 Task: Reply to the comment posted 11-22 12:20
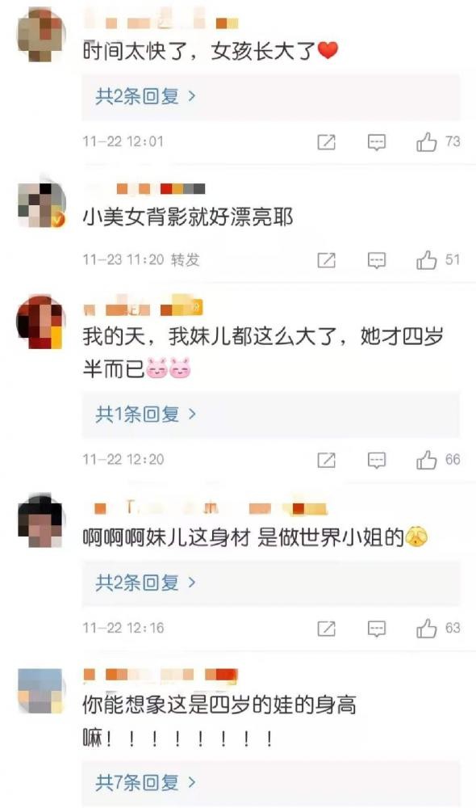pyautogui.click(x=377, y=461)
